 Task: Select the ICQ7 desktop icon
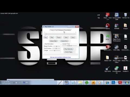pos(108,37)
